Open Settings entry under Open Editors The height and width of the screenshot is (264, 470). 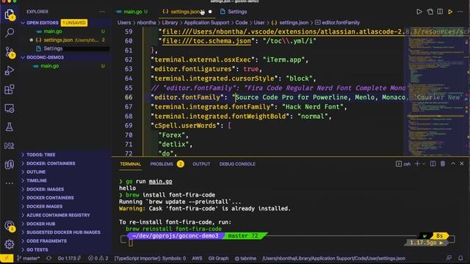pyautogui.click(x=53, y=48)
